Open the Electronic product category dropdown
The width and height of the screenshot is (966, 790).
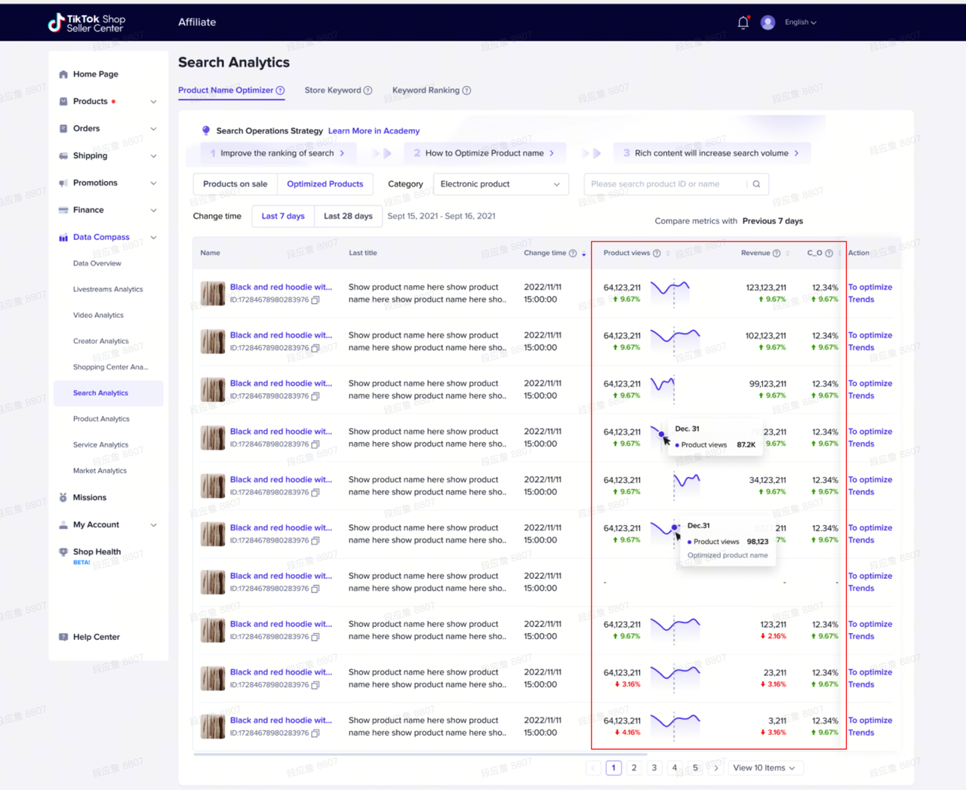click(x=500, y=184)
